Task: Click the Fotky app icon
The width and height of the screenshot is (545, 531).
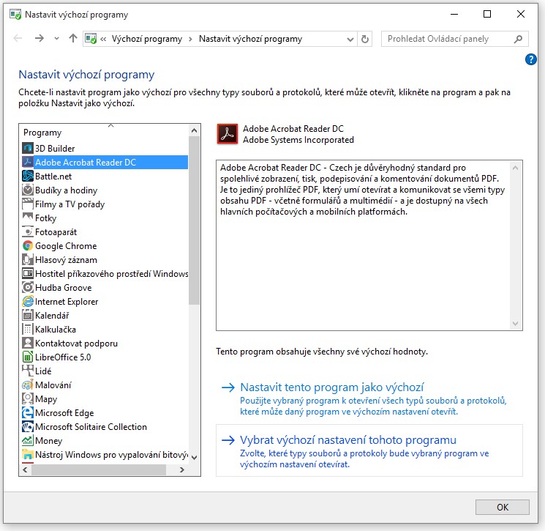Action: [28, 218]
